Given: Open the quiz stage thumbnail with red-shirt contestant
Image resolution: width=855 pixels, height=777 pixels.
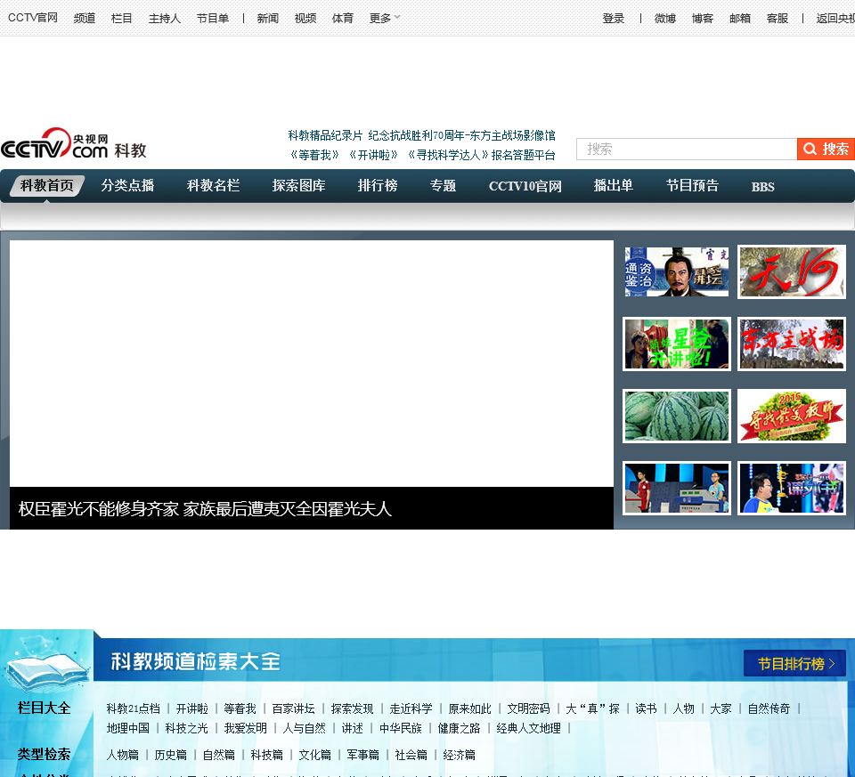Looking at the screenshot, I should pyautogui.click(x=677, y=488).
